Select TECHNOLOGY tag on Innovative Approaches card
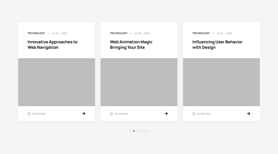 (x=36, y=33)
